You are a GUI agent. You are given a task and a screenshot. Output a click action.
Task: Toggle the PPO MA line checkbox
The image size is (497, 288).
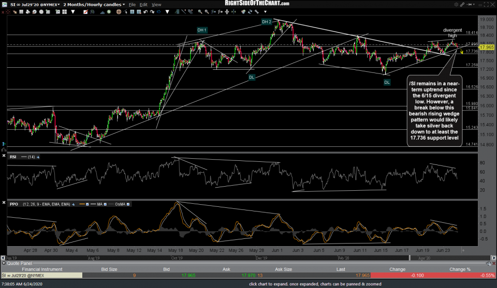tap(106, 204)
